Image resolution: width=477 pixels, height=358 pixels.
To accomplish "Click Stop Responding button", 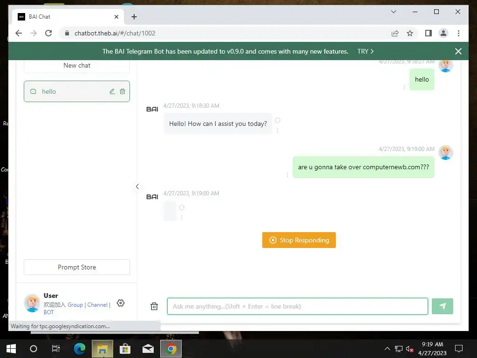I will coord(299,240).
